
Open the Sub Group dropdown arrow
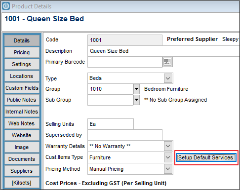coord(136,100)
